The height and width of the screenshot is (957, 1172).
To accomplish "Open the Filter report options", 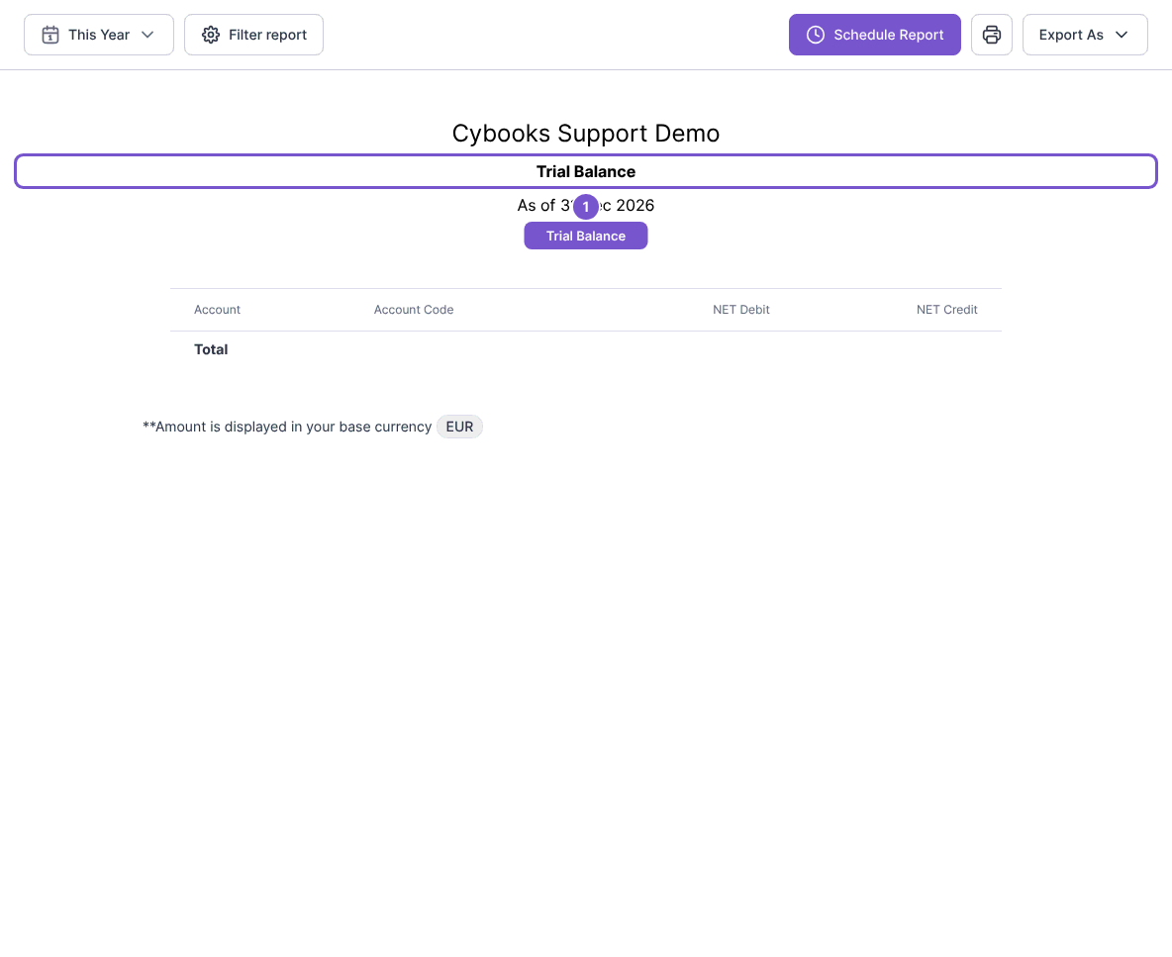I will tap(253, 35).
